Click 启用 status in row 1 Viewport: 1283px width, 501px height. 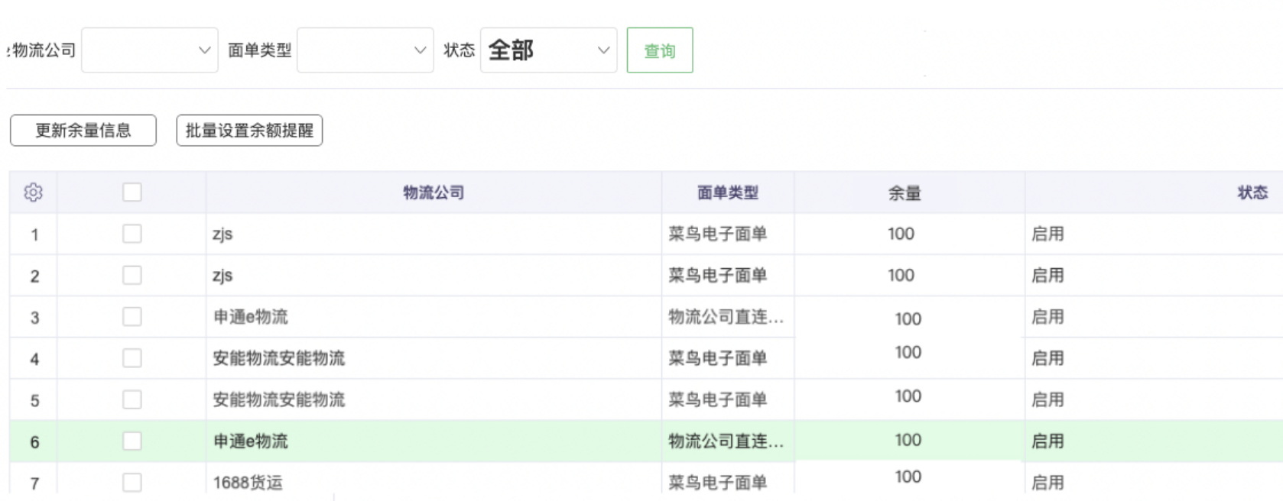coord(1048,234)
